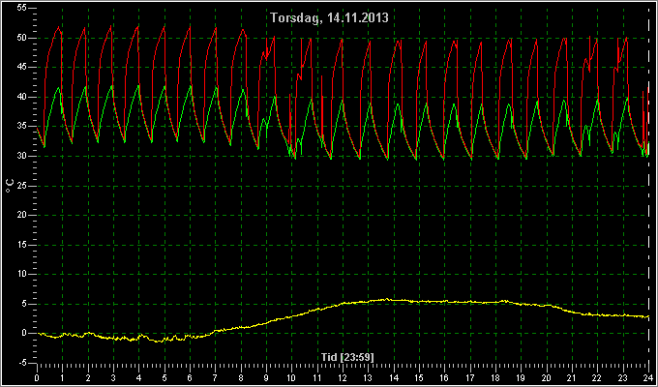Select hour 0 on the time axis
Image resolution: width=658 pixels, height=387 pixels.
(x=37, y=377)
